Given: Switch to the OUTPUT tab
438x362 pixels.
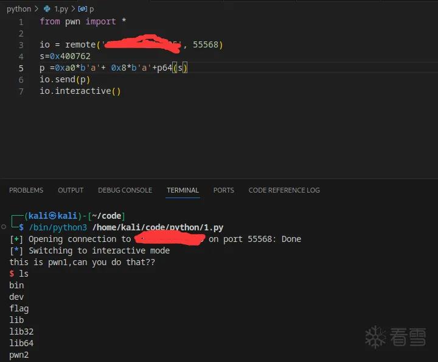Looking at the screenshot, I should pos(71,190).
